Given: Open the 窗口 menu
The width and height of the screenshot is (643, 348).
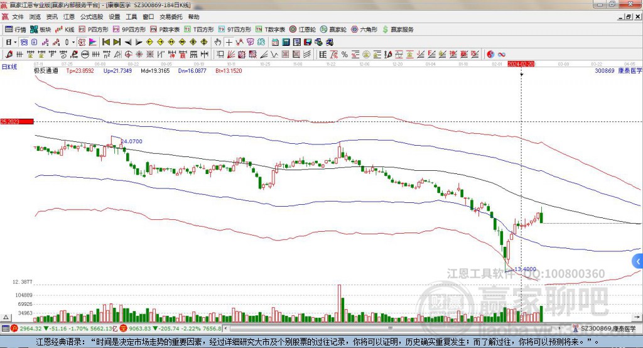Looking at the screenshot, I should pyautogui.click(x=148, y=17).
